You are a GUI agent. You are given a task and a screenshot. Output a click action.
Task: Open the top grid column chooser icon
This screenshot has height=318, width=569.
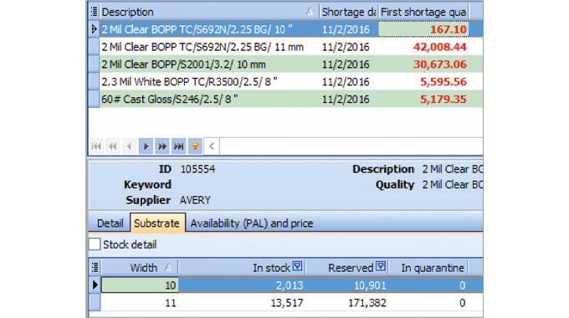94,12
